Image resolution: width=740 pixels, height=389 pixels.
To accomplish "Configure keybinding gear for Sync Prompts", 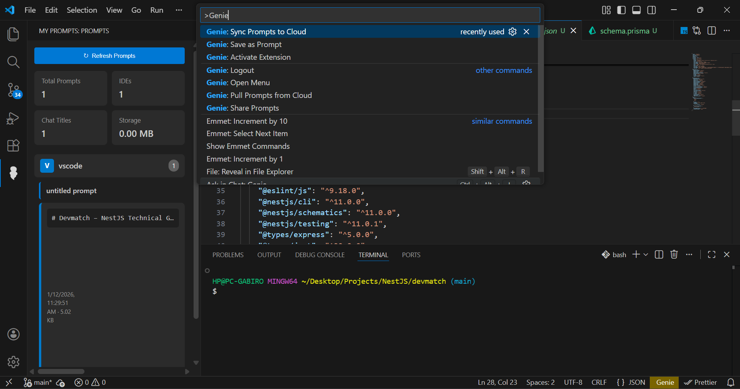I will coord(512,32).
